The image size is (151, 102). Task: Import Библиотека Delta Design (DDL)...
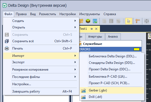point(112,56)
